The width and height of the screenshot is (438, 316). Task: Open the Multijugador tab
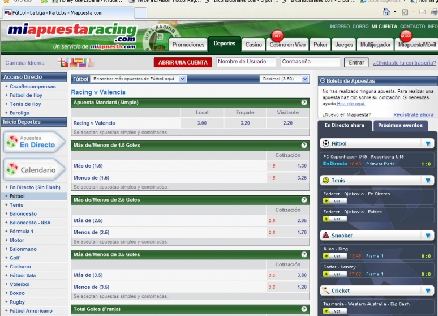375,45
